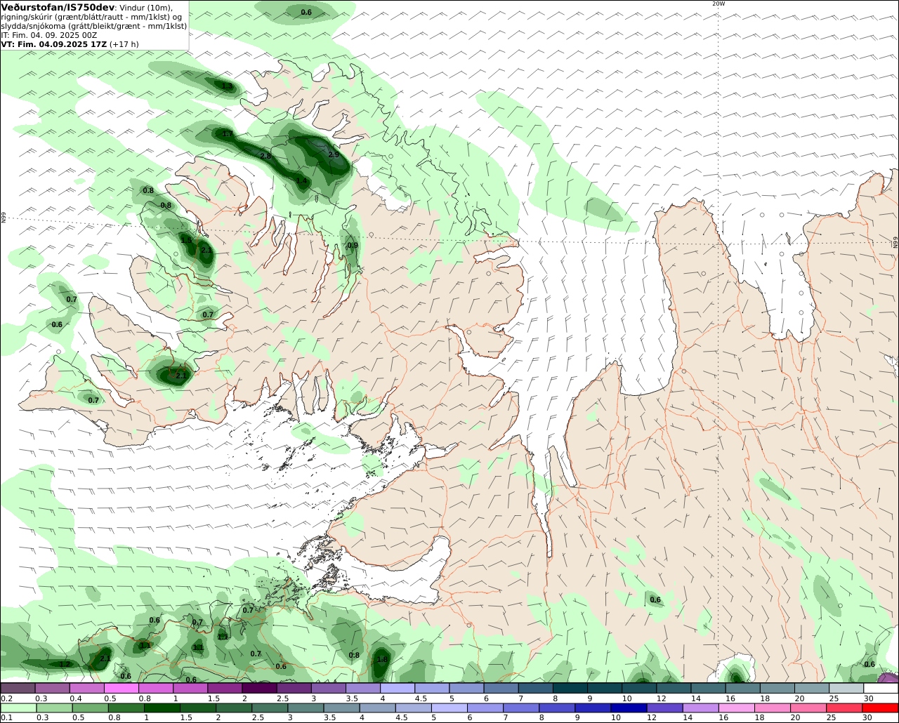
Task: Click lower legend navy swatch between 10 and 12
Action: point(629,708)
